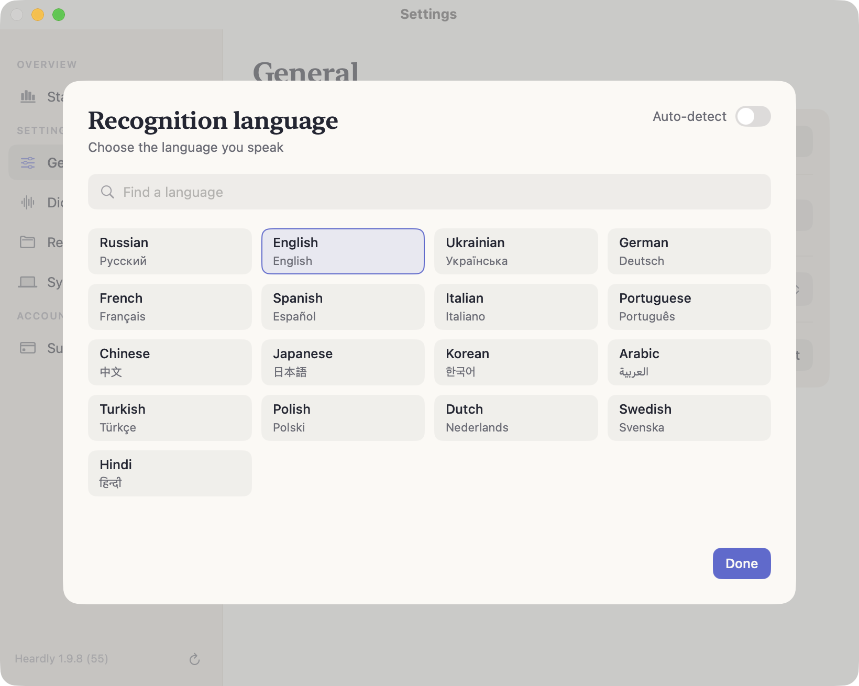This screenshot has height=686, width=859.
Task: Click the credit card sidebar icon
Action: tap(28, 348)
